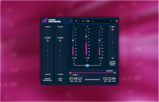Click Center Prominence 9.00 dB maximum label
159x102 pixels.
[x=47, y=27]
